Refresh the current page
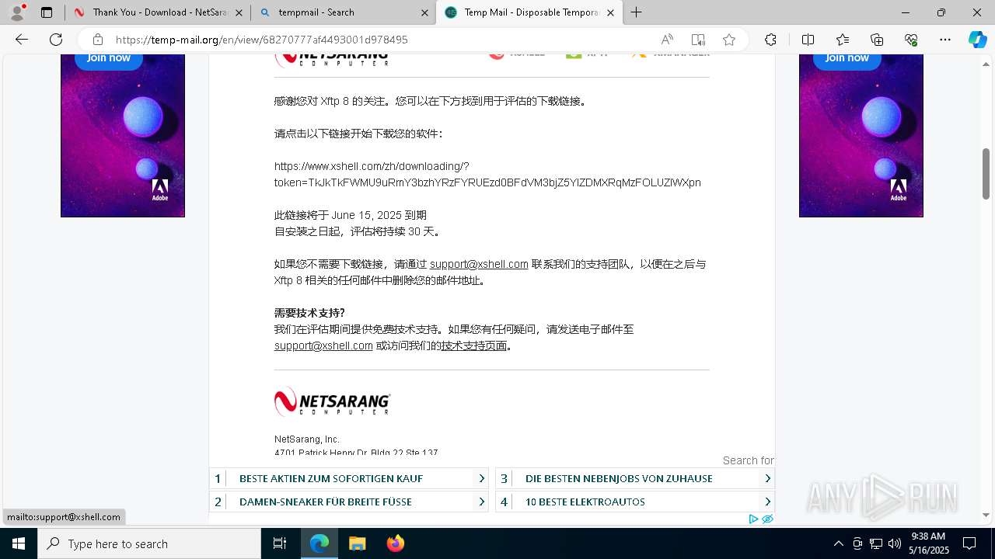Screen dimensions: 995x559 click(x=56, y=40)
